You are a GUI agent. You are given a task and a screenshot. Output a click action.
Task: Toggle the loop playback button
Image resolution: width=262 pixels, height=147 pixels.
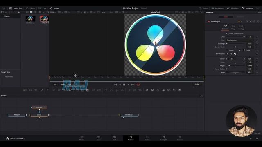138,85
